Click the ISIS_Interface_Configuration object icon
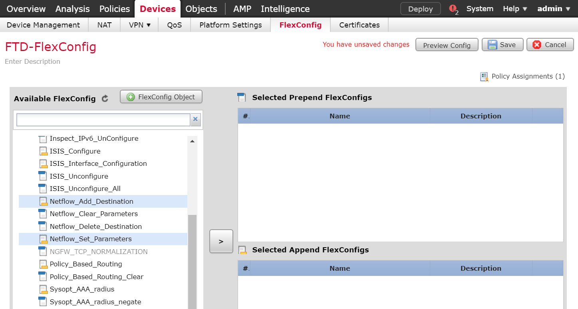 (x=43, y=164)
